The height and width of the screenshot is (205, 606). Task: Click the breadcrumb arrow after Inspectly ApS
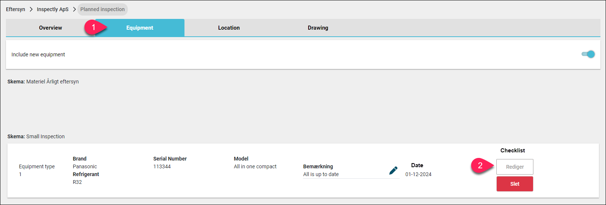point(74,9)
